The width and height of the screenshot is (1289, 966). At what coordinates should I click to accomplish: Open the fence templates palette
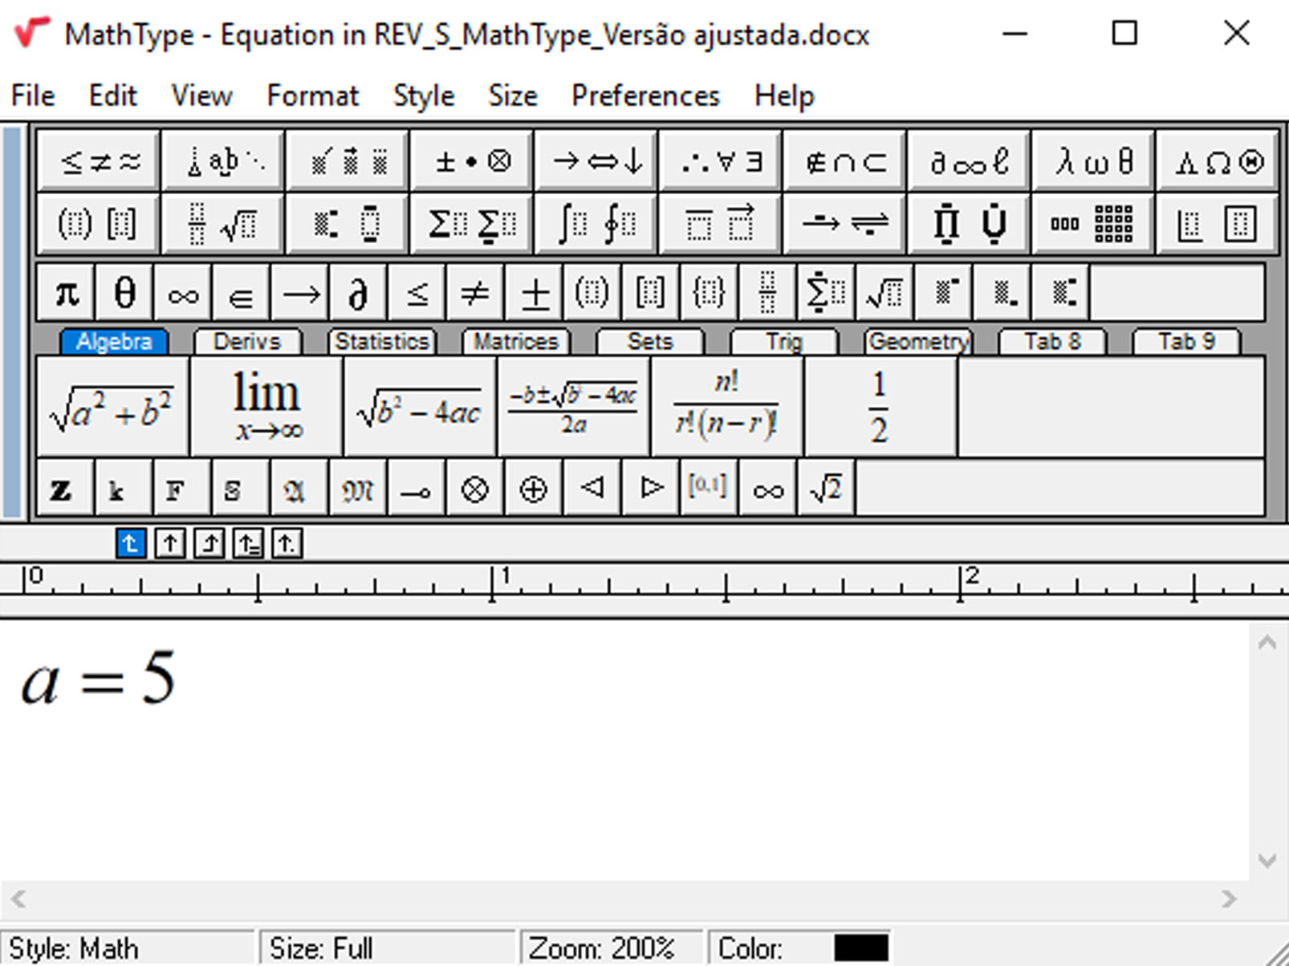99,223
